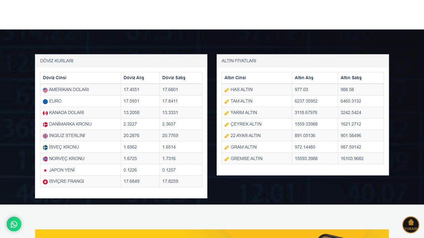Click the DÖVİZ KURLARI panel heading

[x=57, y=61]
